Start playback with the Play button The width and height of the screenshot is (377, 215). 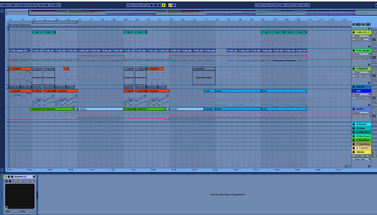152,5
